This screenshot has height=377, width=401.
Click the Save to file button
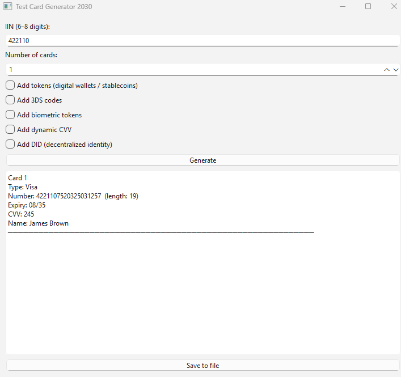click(202, 366)
